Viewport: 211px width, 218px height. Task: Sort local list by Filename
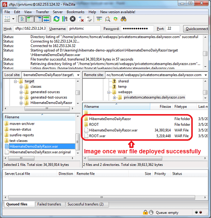39,117
